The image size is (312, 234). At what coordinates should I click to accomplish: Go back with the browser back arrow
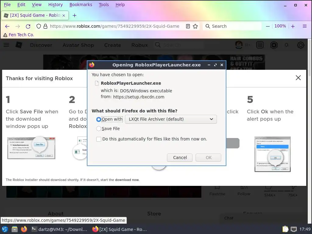point(7,26)
